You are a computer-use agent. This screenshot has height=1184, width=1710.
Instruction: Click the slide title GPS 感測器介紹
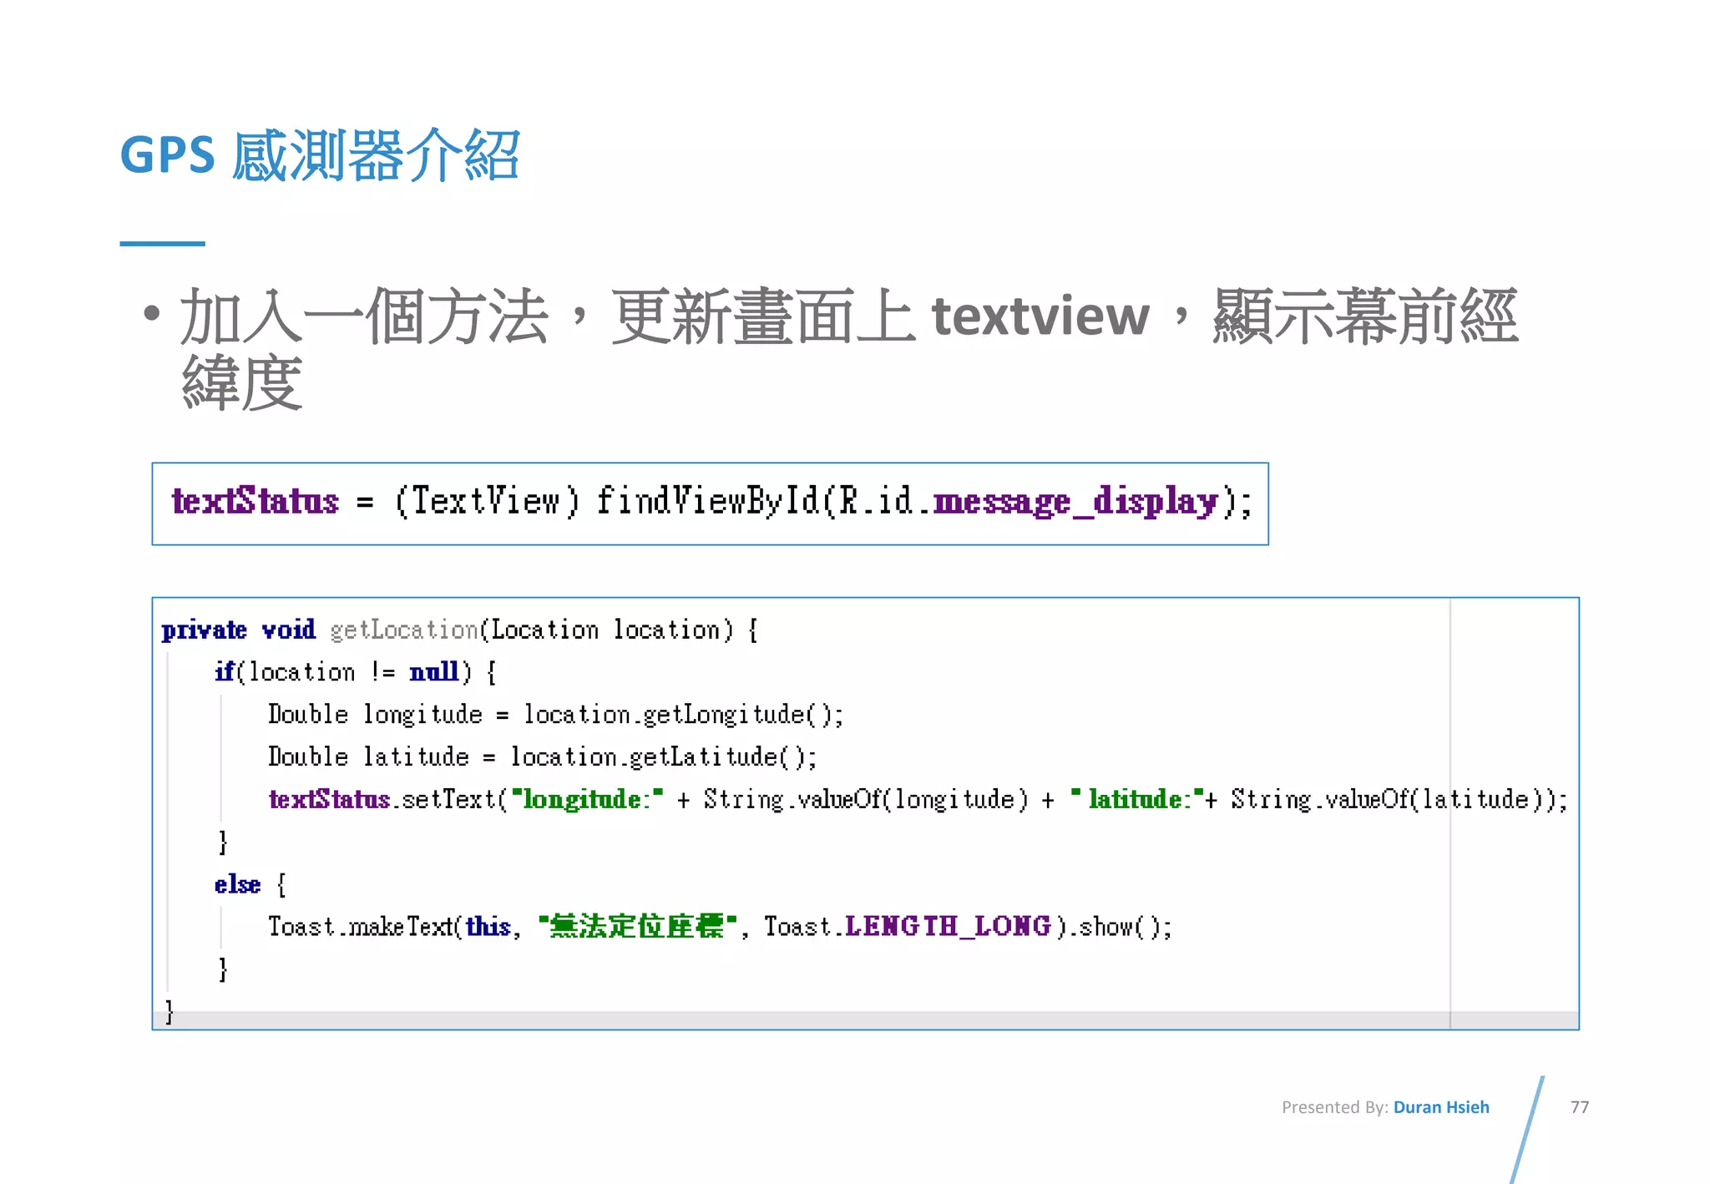(320, 156)
